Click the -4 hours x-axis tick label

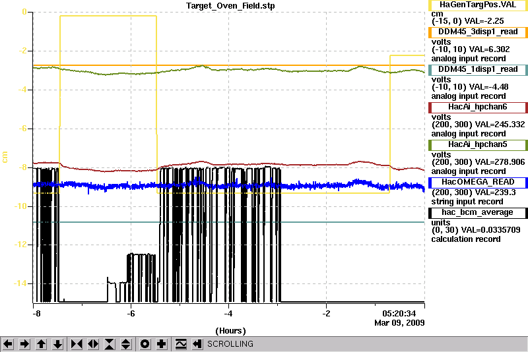coord(228,314)
